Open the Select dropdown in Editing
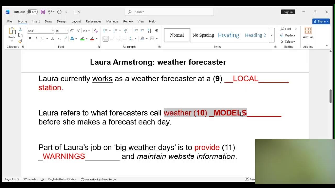Image resolution: width=335 pixels, height=188 pixels. click(x=288, y=42)
